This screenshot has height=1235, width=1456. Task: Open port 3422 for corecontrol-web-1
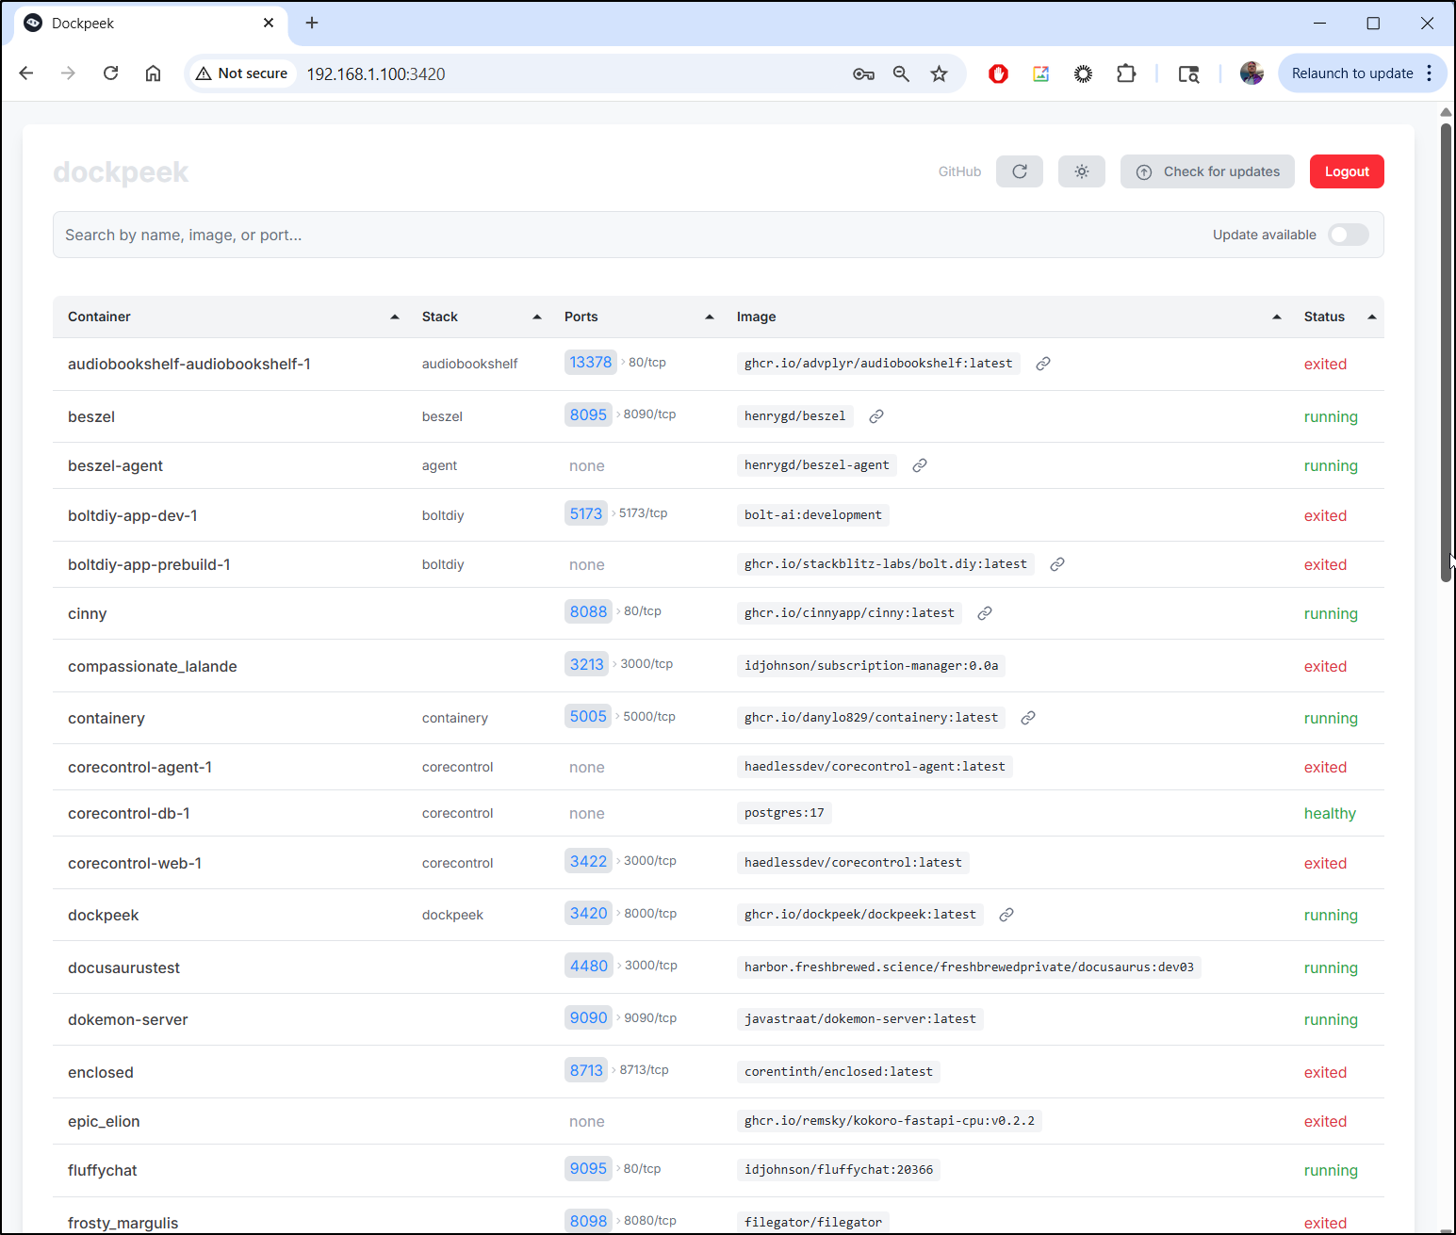[588, 861]
